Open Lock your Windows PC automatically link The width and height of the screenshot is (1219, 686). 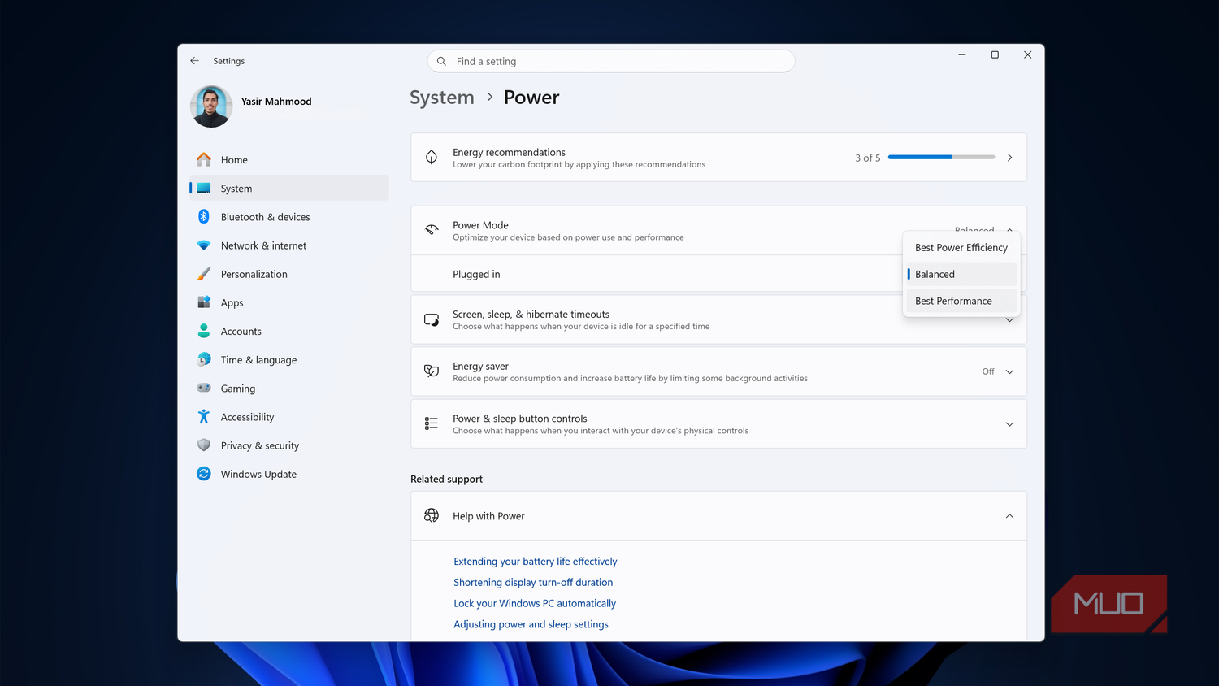tap(535, 603)
